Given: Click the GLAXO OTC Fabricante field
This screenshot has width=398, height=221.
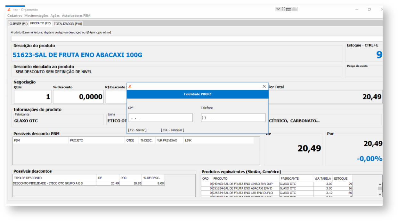Looking at the screenshot, I should point(59,121).
